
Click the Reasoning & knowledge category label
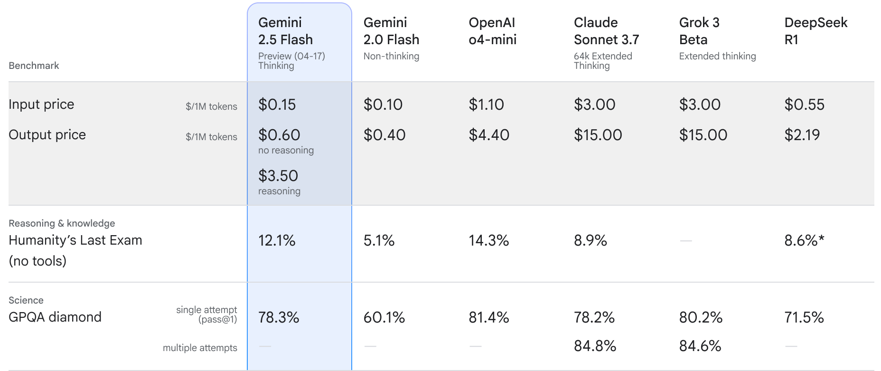pos(62,223)
